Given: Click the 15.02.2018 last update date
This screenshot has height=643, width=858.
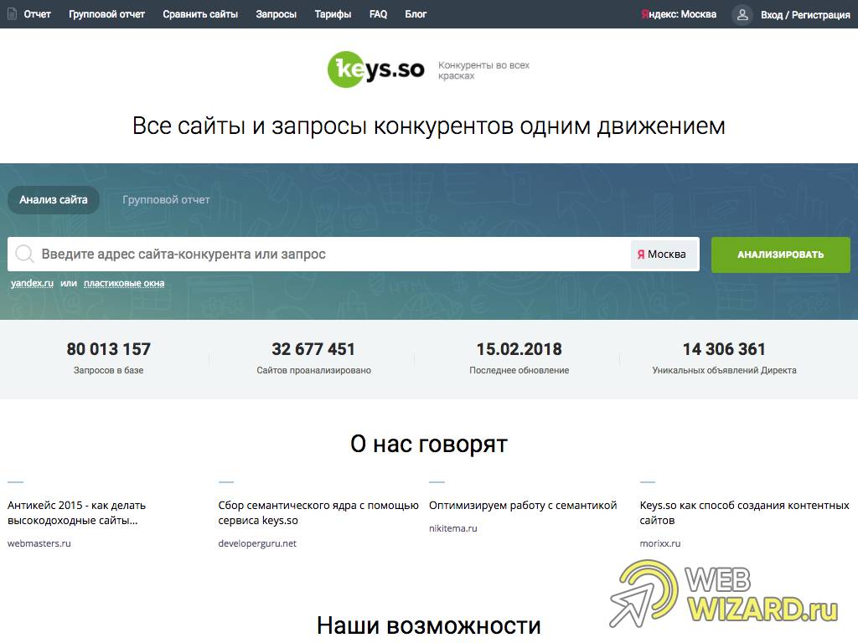Looking at the screenshot, I should (519, 349).
